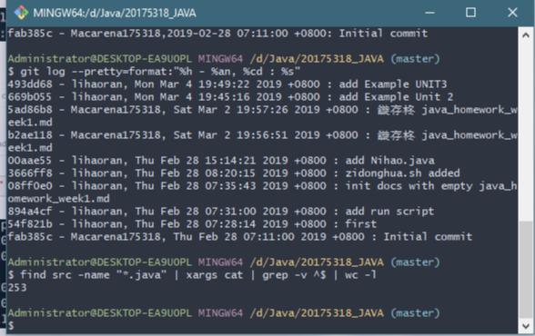Click the scrollbar up arrow
The height and width of the screenshot is (336, 535).
click(526, 35)
